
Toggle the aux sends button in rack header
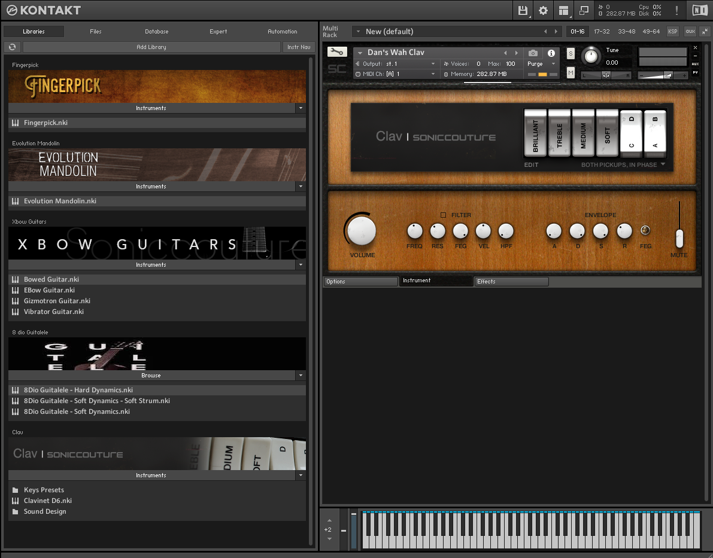pos(690,31)
